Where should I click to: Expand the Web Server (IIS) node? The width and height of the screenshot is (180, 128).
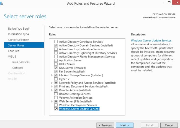52,101
